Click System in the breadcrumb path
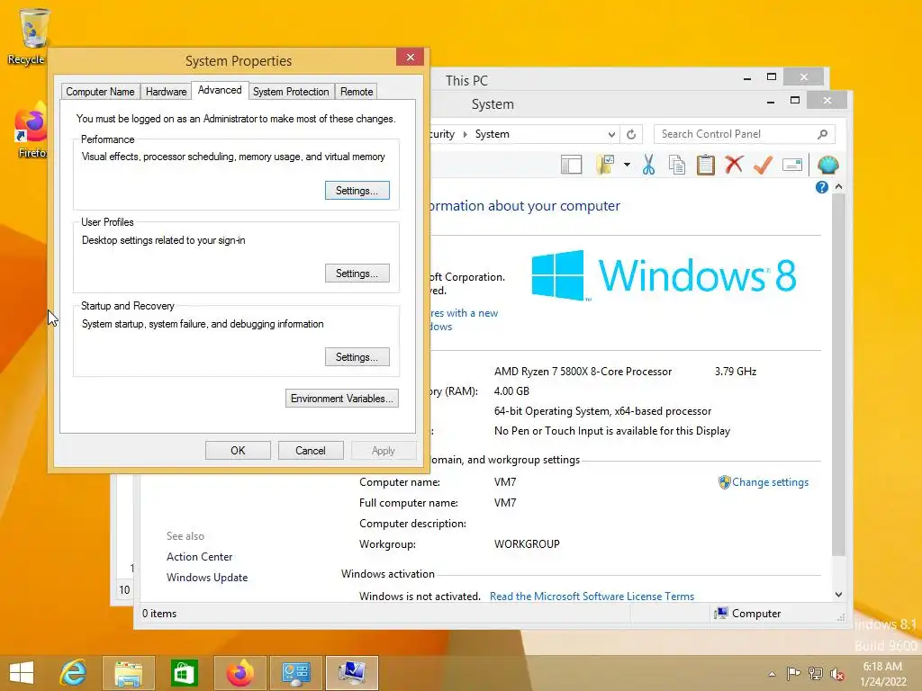922x691 pixels. [493, 134]
